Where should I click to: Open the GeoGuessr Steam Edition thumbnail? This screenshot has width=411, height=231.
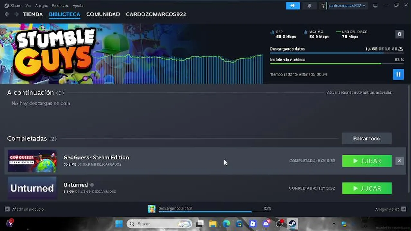coord(32,161)
